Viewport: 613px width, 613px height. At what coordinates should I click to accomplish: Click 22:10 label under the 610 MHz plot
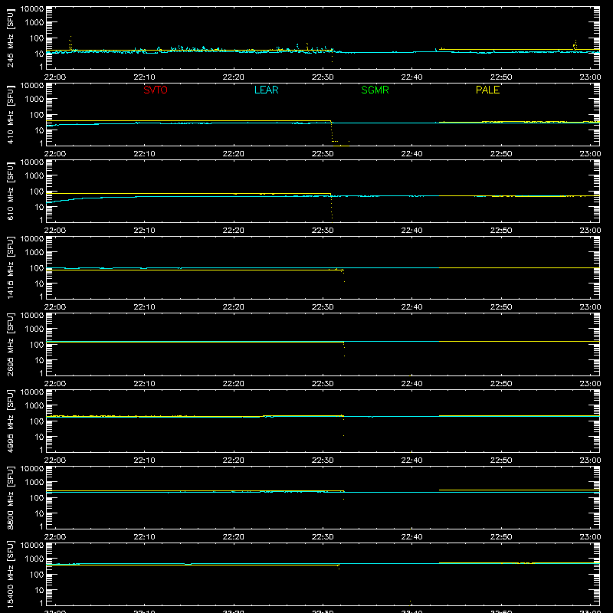tap(144, 231)
